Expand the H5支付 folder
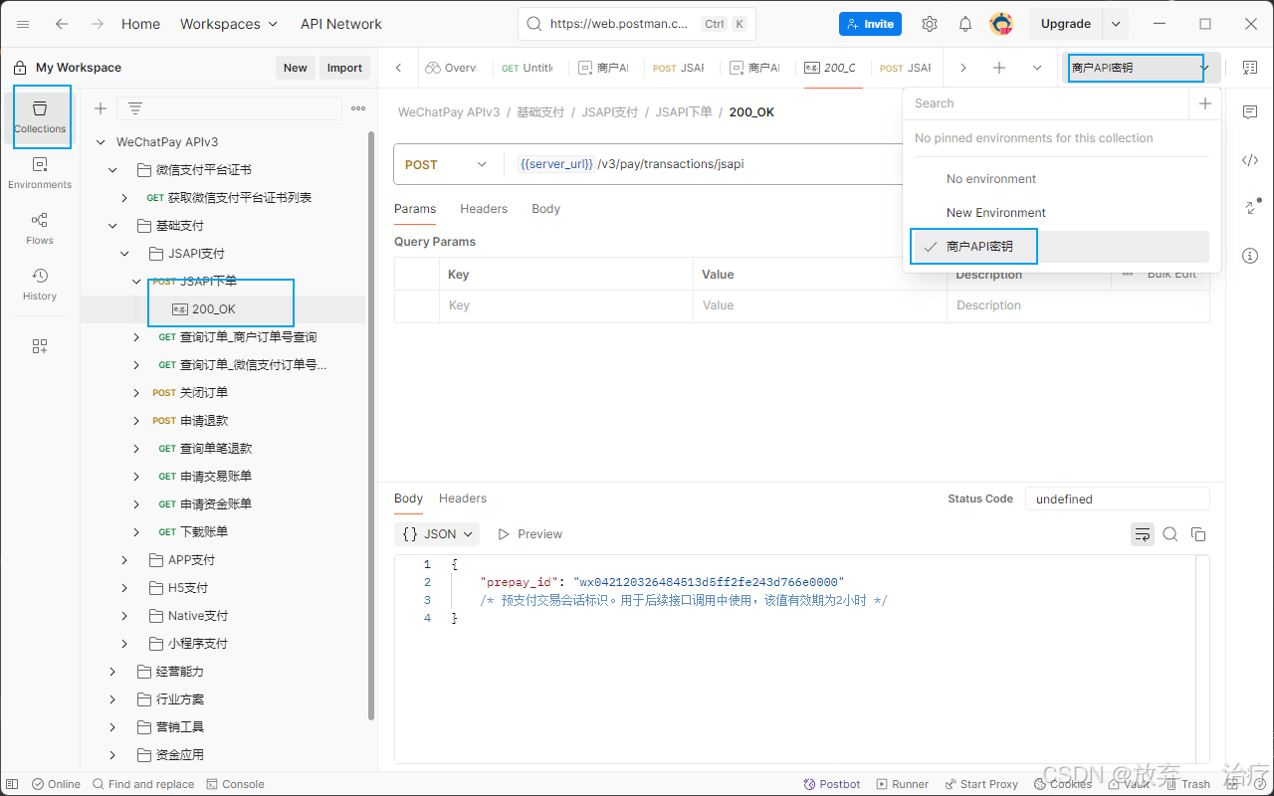The image size is (1274, 796). click(x=124, y=588)
